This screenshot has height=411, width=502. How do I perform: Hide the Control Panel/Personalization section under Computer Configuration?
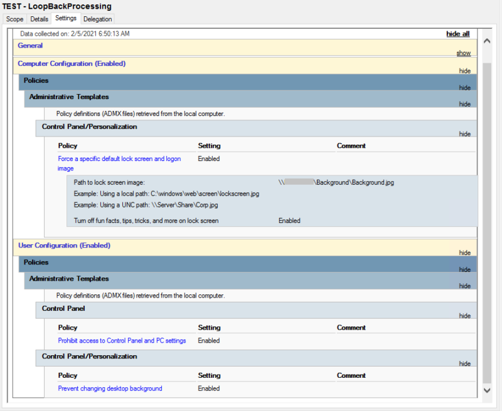[x=464, y=133]
